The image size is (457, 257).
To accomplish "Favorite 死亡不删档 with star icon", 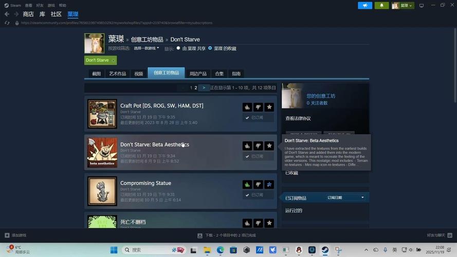I will [x=269, y=223].
